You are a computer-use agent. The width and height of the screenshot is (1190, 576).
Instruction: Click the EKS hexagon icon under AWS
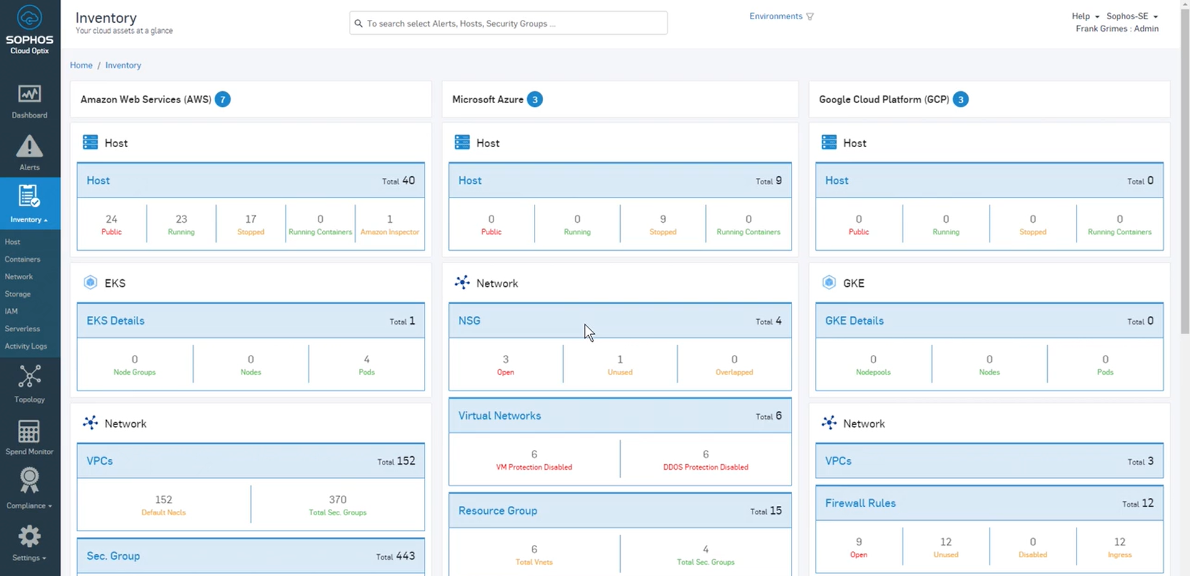89,282
